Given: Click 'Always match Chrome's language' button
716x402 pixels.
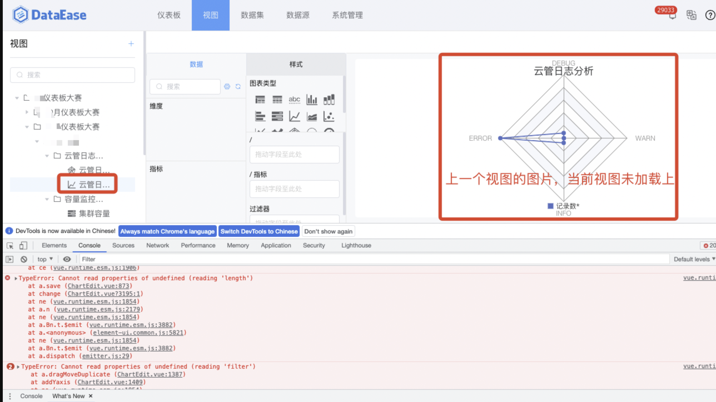Looking at the screenshot, I should point(167,231).
